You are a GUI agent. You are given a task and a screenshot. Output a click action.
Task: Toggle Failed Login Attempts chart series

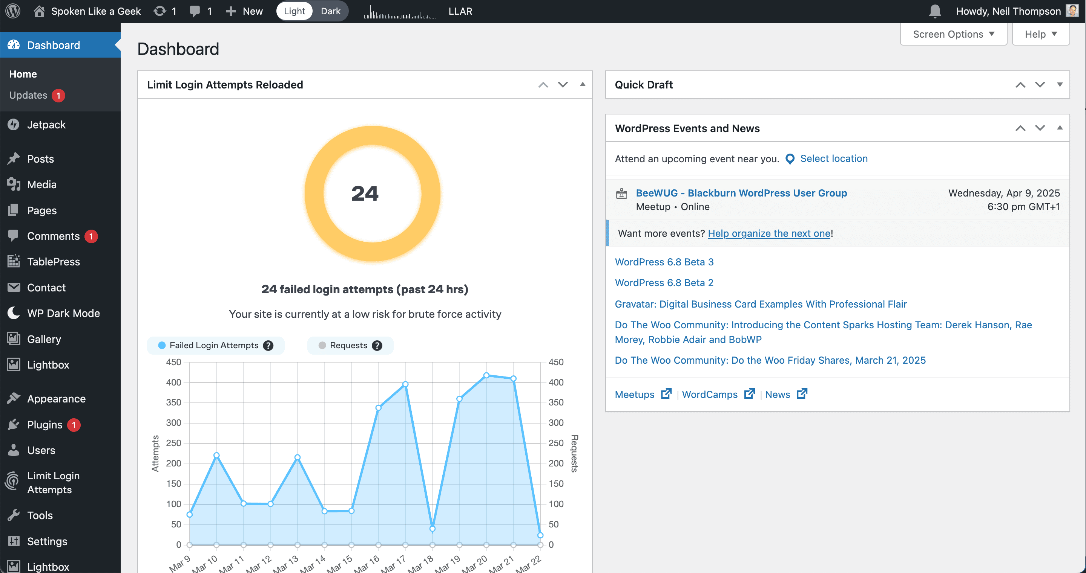[215, 345]
